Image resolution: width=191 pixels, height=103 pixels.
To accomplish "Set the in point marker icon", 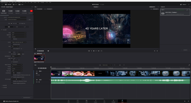I will [155, 51].
